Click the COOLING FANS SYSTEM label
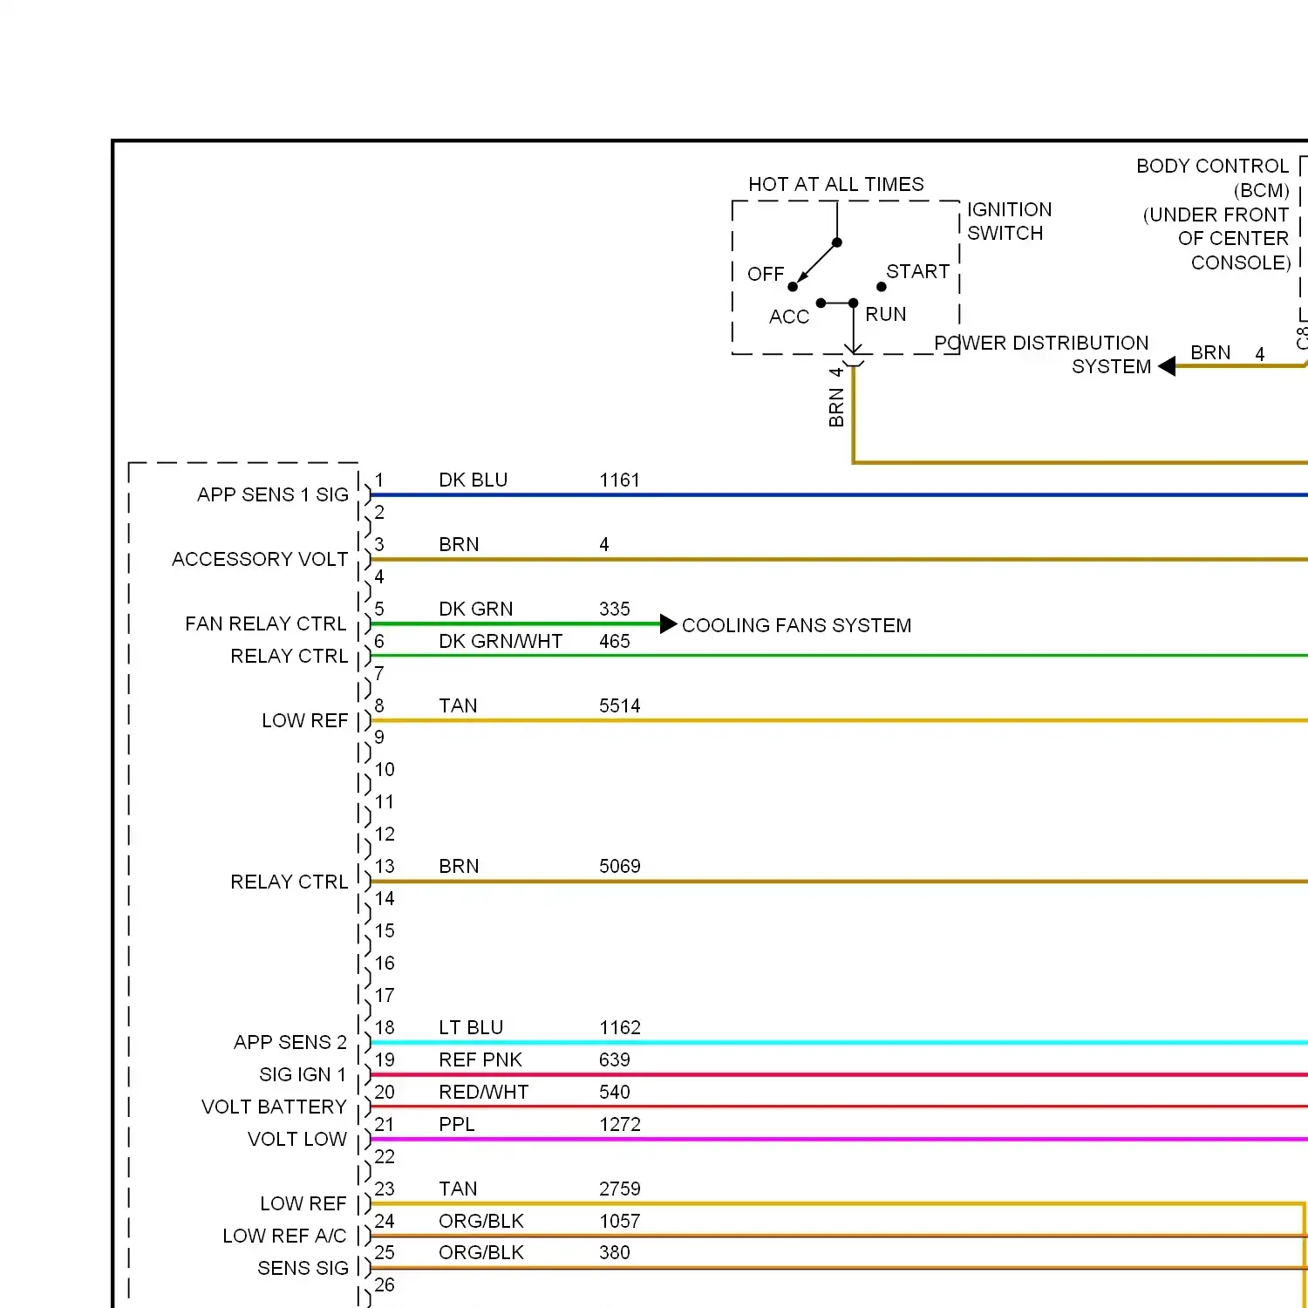This screenshot has width=1308, height=1308. click(x=796, y=625)
